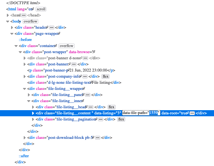Viewport: 214px width, 166px height.
Task: Click the overflow badge beside body
Action: tap(31, 21)
